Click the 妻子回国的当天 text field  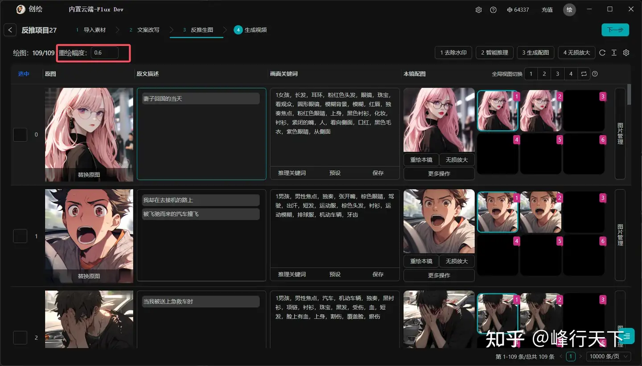(x=201, y=98)
